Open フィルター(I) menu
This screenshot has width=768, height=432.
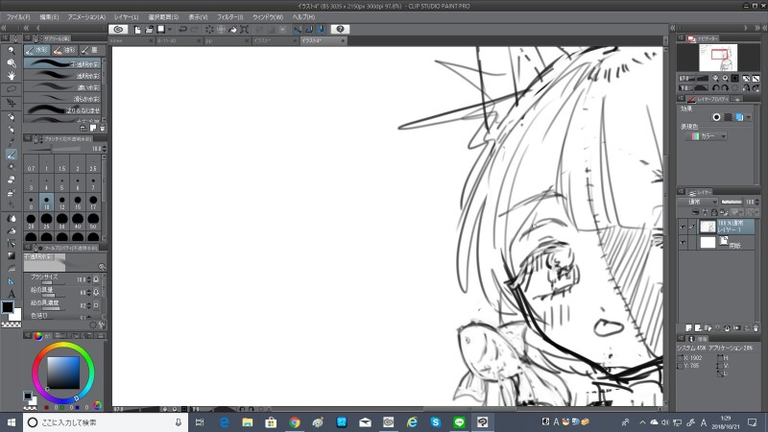click(x=230, y=17)
